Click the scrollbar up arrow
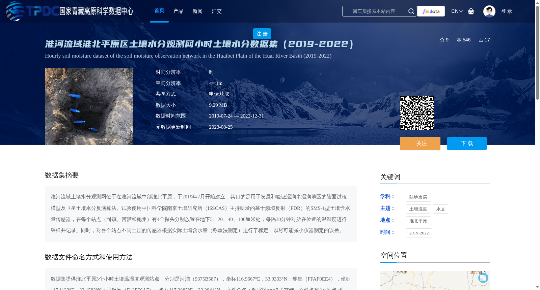 [x=537, y=3]
